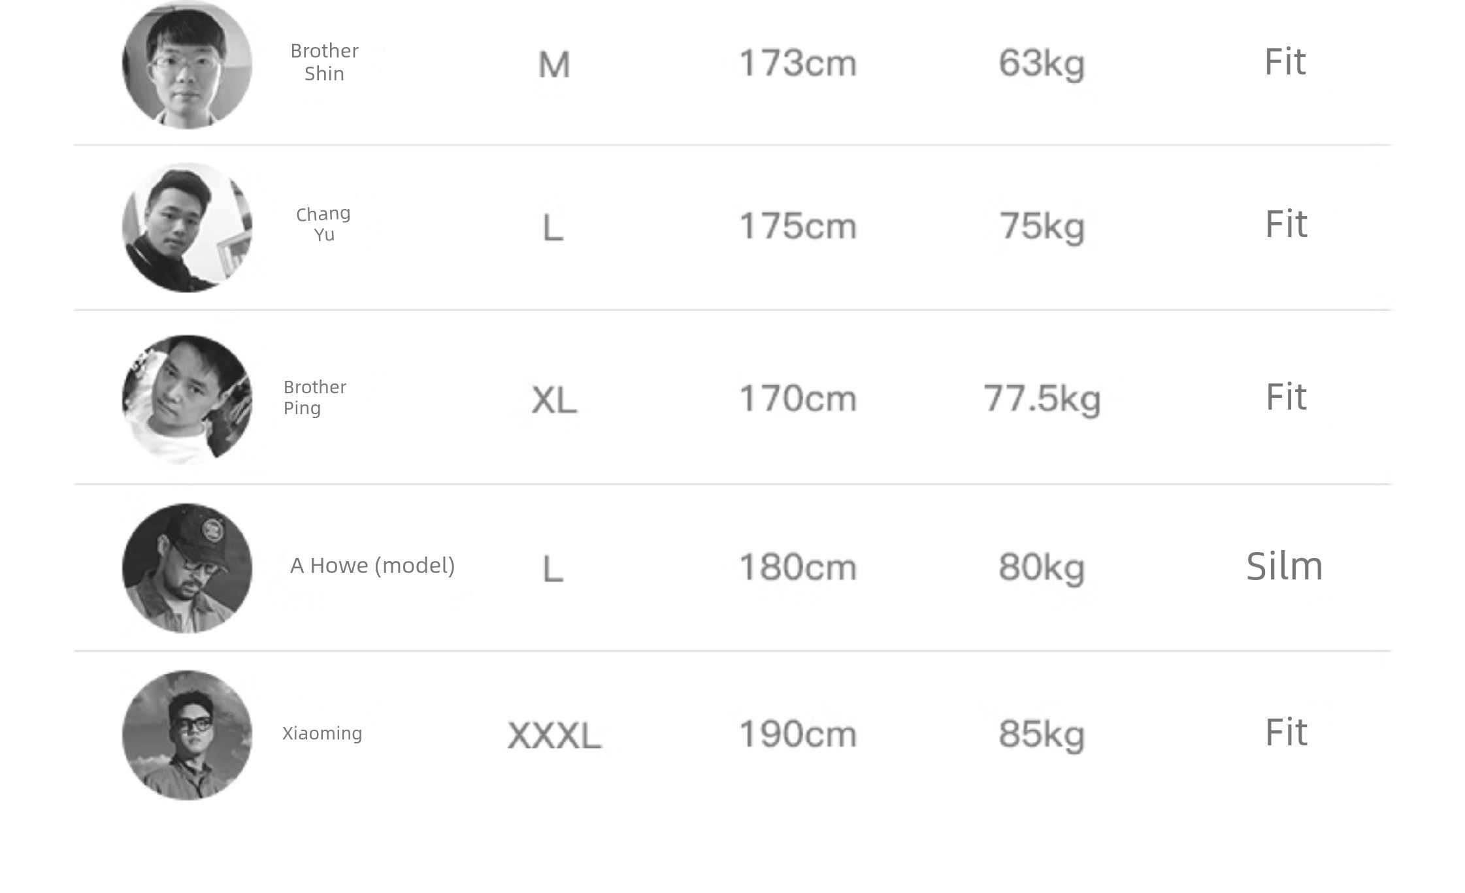
Task: Click the XL size in Brother Ping's row
Action: [554, 400]
